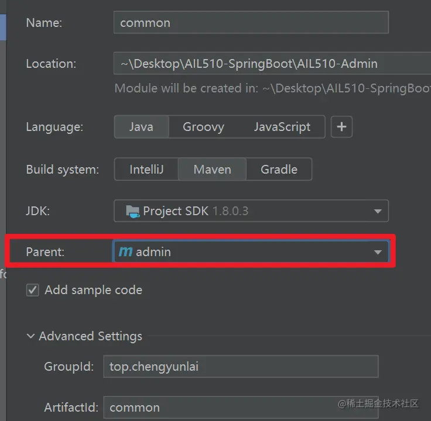Switch build system to IntelliJ
Viewport: 431px width, 421px height.
coord(146,170)
